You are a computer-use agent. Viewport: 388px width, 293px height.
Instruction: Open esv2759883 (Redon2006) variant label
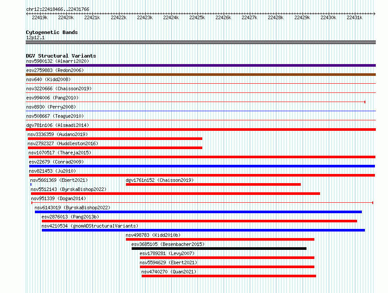[x=55, y=70]
